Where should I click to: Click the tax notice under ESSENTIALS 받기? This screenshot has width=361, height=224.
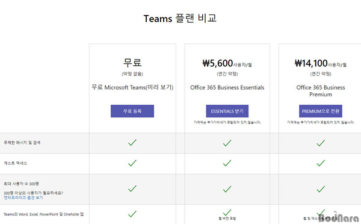(x=227, y=122)
